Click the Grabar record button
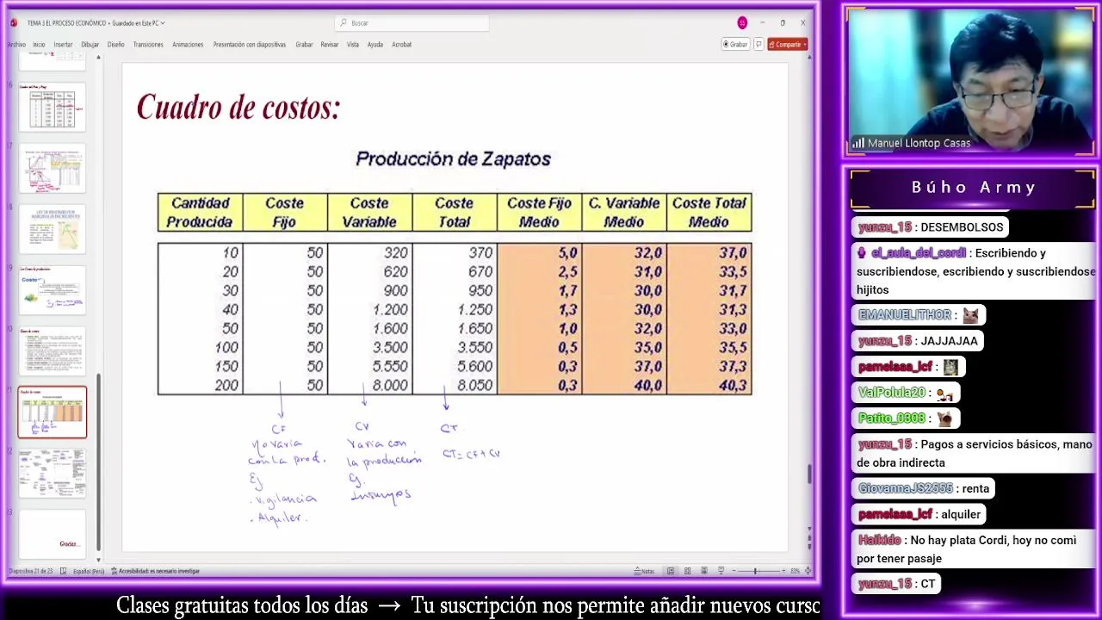 [735, 45]
